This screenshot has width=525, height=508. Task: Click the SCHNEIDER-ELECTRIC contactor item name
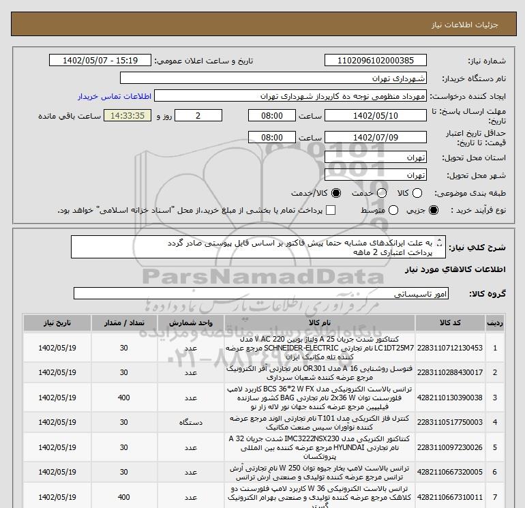(x=320, y=348)
